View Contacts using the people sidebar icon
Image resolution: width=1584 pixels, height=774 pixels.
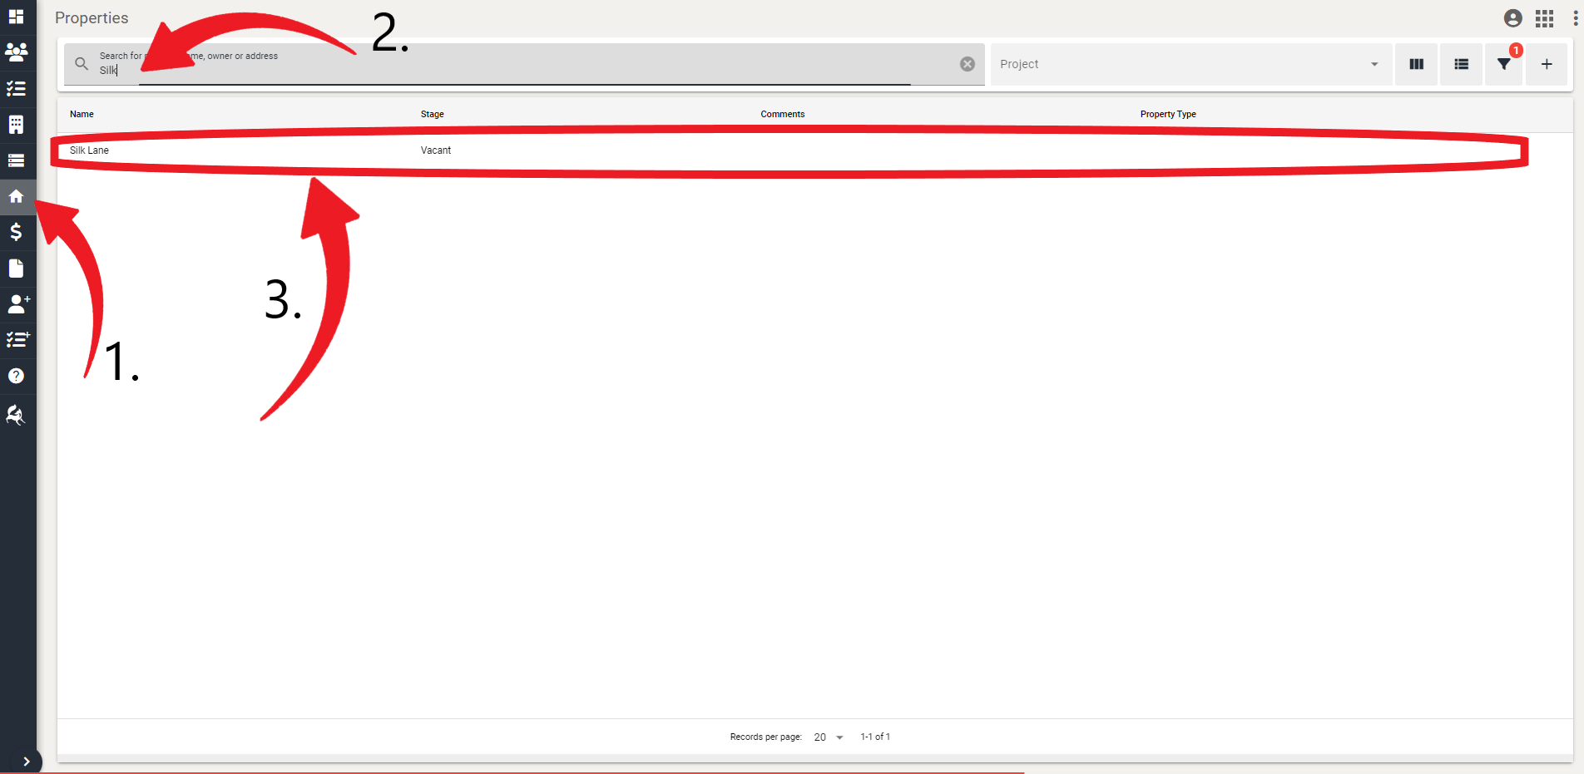[17, 52]
